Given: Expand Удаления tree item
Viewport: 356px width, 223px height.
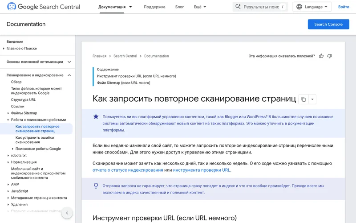Looking at the screenshot, I should (8, 205).
